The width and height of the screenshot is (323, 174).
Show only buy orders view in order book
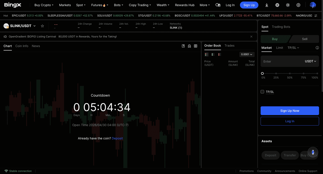pyautogui.click(x=213, y=54)
